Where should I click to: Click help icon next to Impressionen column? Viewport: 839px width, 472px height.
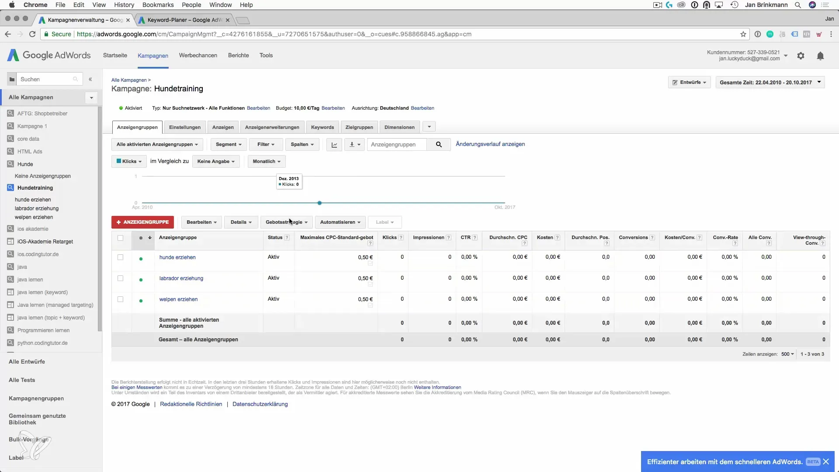[448, 238]
